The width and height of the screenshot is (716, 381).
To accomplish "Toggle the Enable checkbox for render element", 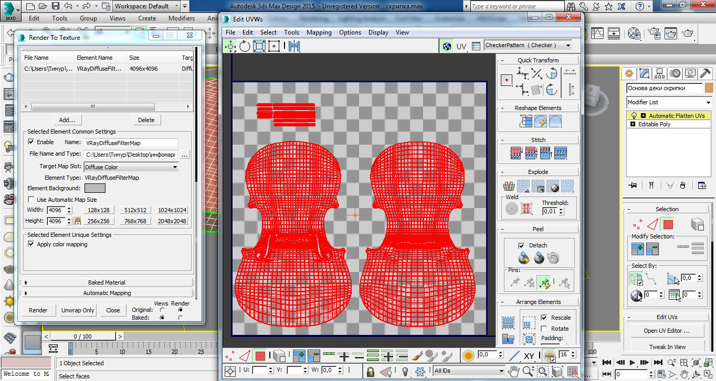I will pyautogui.click(x=31, y=142).
